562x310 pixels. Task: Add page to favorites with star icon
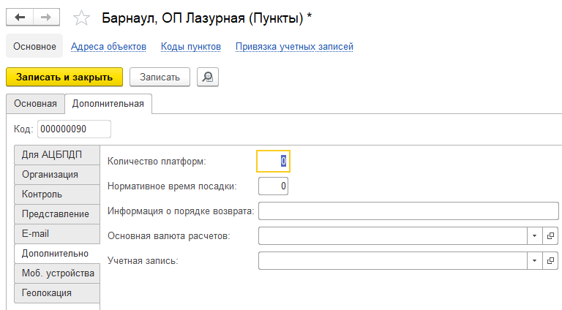pyautogui.click(x=83, y=18)
